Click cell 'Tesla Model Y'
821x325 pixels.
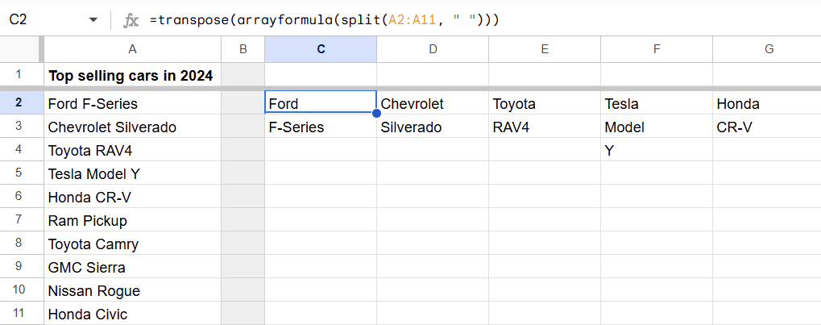tap(132, 173)
